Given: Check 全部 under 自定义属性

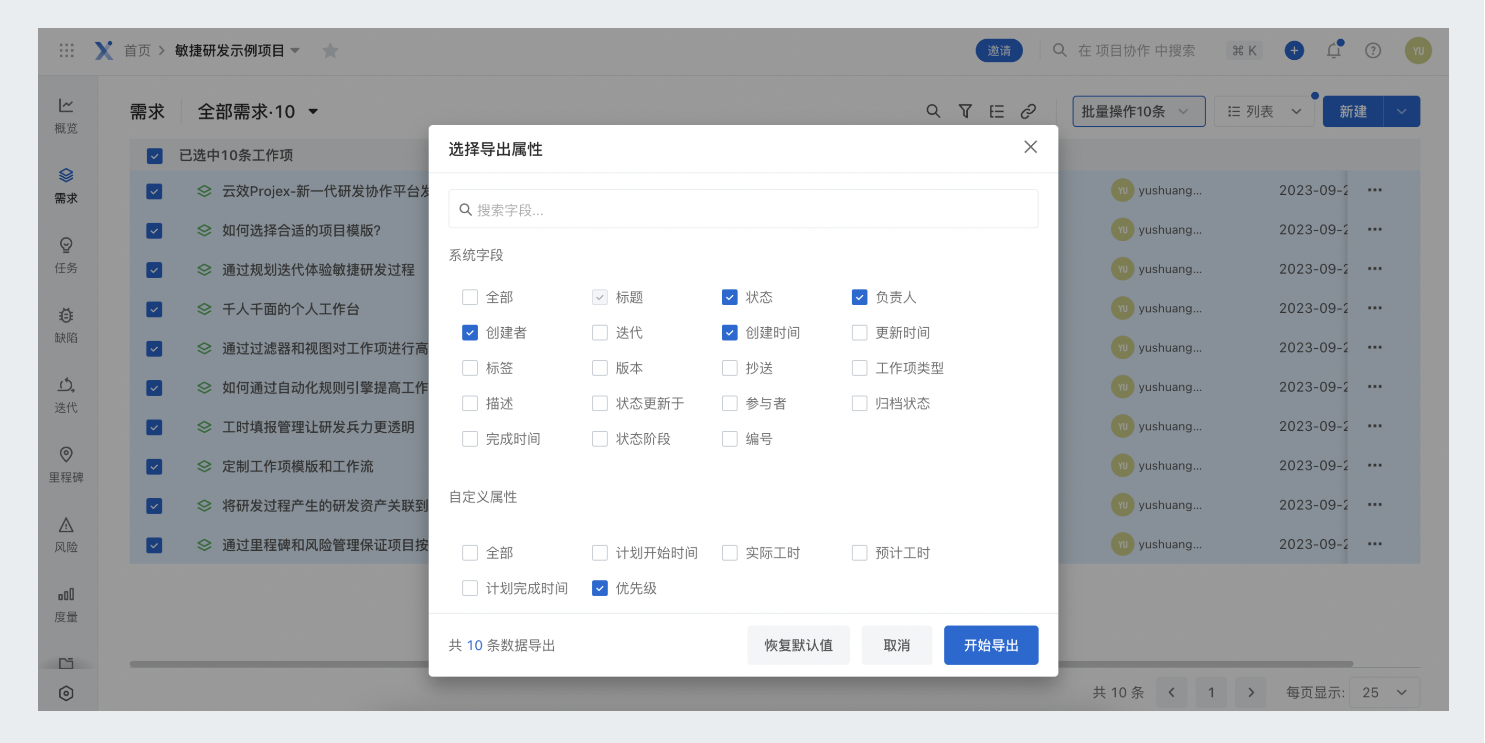Looking at the screenshot, I should pyautogui.click(x=470, y=553).
